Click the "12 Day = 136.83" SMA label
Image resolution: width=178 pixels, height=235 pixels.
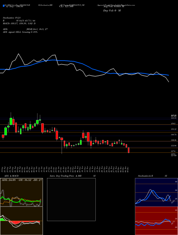tap(14, 7)
